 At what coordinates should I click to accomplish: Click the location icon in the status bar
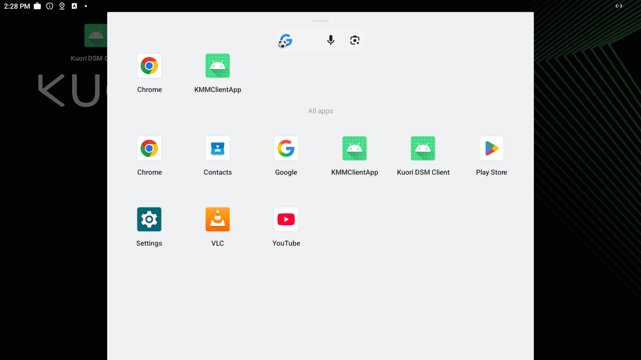(62, 6)
